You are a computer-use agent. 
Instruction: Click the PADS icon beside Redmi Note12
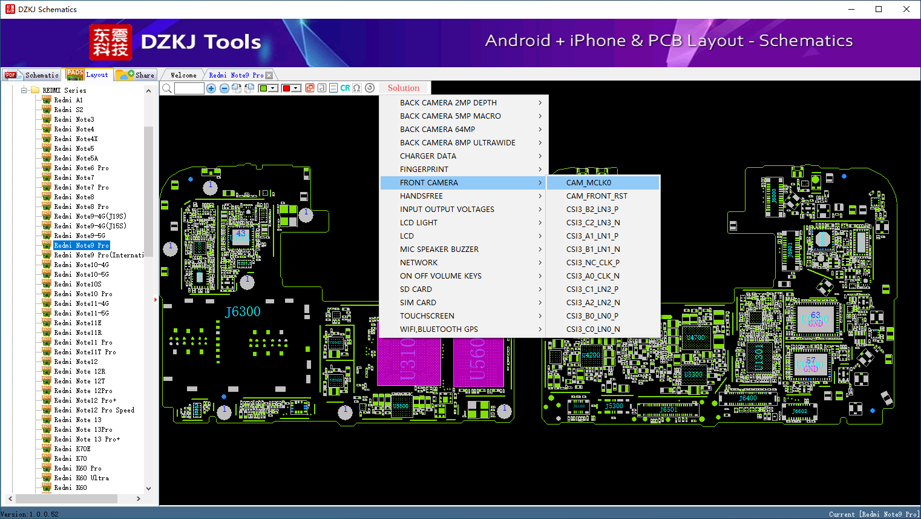point(47,362)
